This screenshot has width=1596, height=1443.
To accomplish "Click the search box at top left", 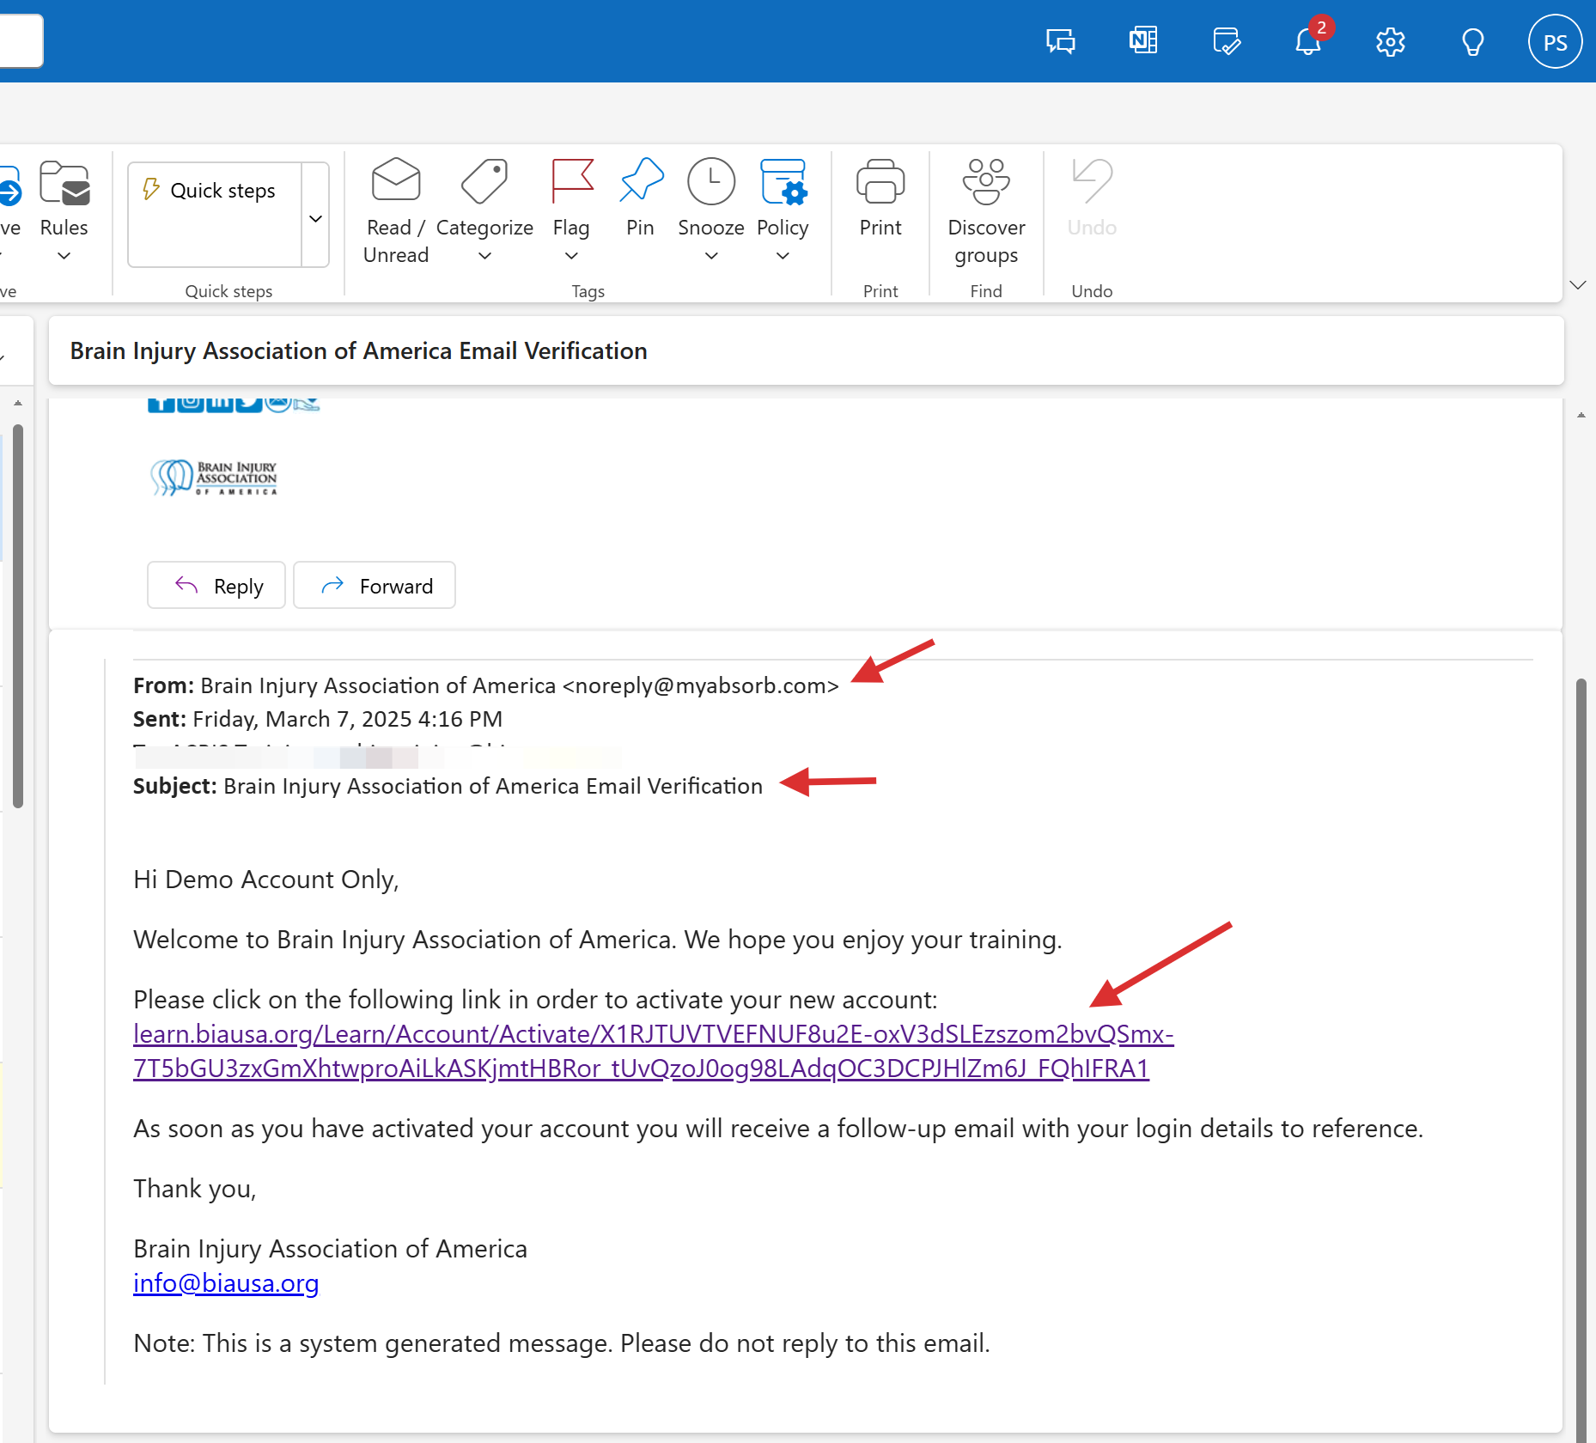I will point(21,40).
